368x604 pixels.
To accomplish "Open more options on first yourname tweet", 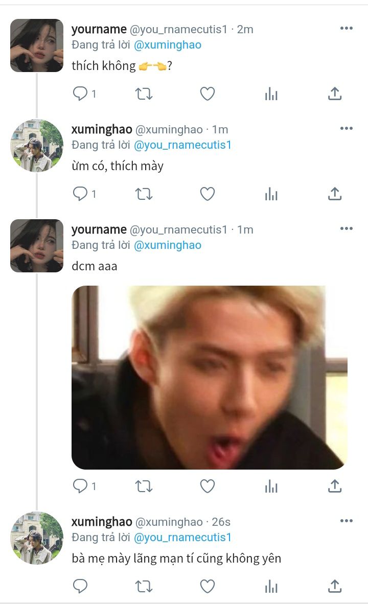I will pyautogui.click(x=347, y=28).
